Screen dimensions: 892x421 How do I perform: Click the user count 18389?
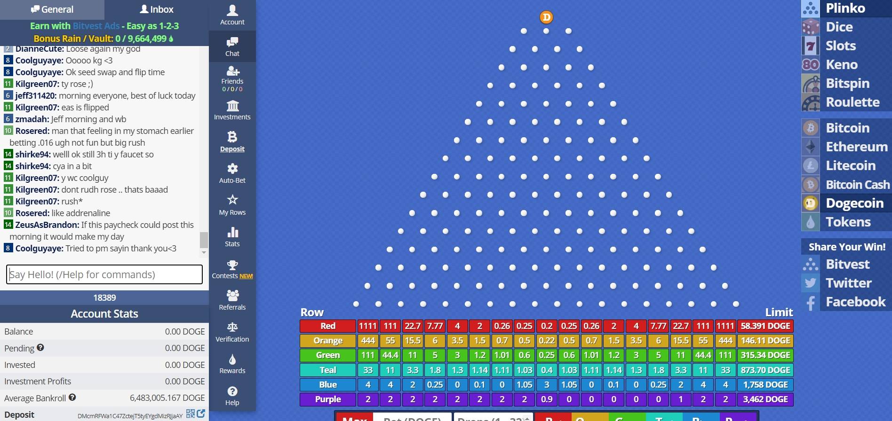click(104, 297)
